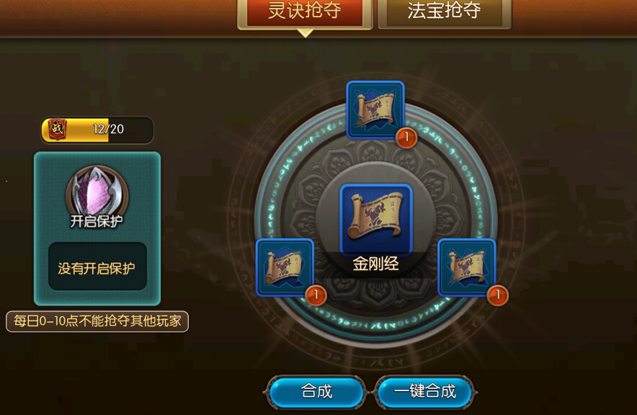637x415 pixels.
Task: Tap the arrow pointer under 灵诀抢夺 tab
Action: pyautogui.click(x=305, y=33)
